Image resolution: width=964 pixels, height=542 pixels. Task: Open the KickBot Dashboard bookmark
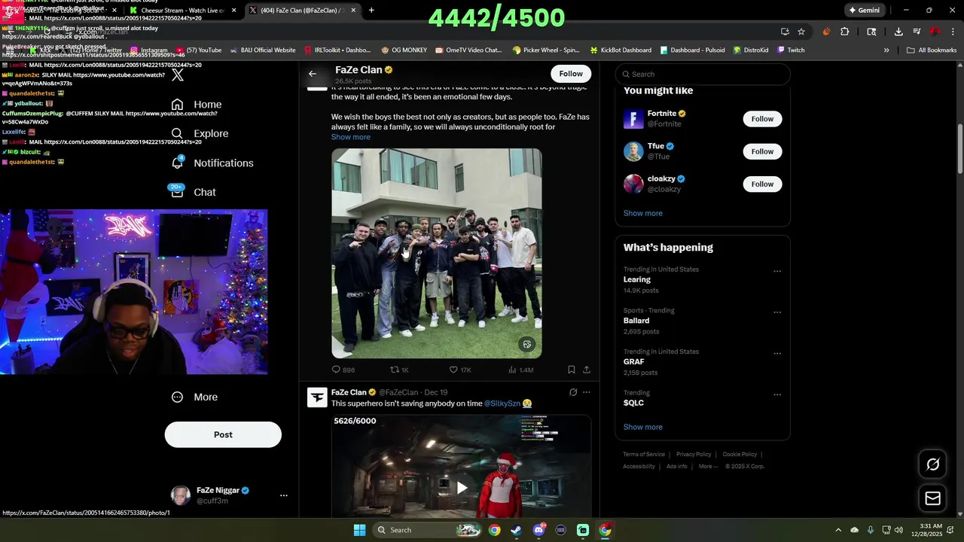[621, 50]
